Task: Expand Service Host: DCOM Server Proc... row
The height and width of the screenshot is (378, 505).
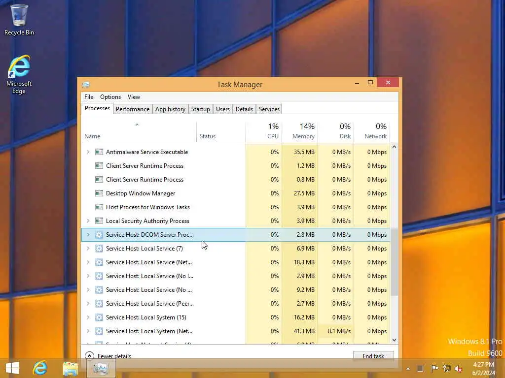Action: point(88,235)
